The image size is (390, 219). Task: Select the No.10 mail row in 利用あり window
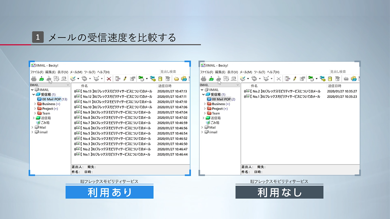131,107
